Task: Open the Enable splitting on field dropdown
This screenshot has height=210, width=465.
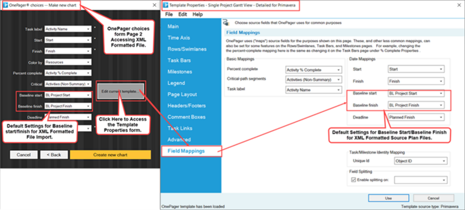Action: click(420, 180)
